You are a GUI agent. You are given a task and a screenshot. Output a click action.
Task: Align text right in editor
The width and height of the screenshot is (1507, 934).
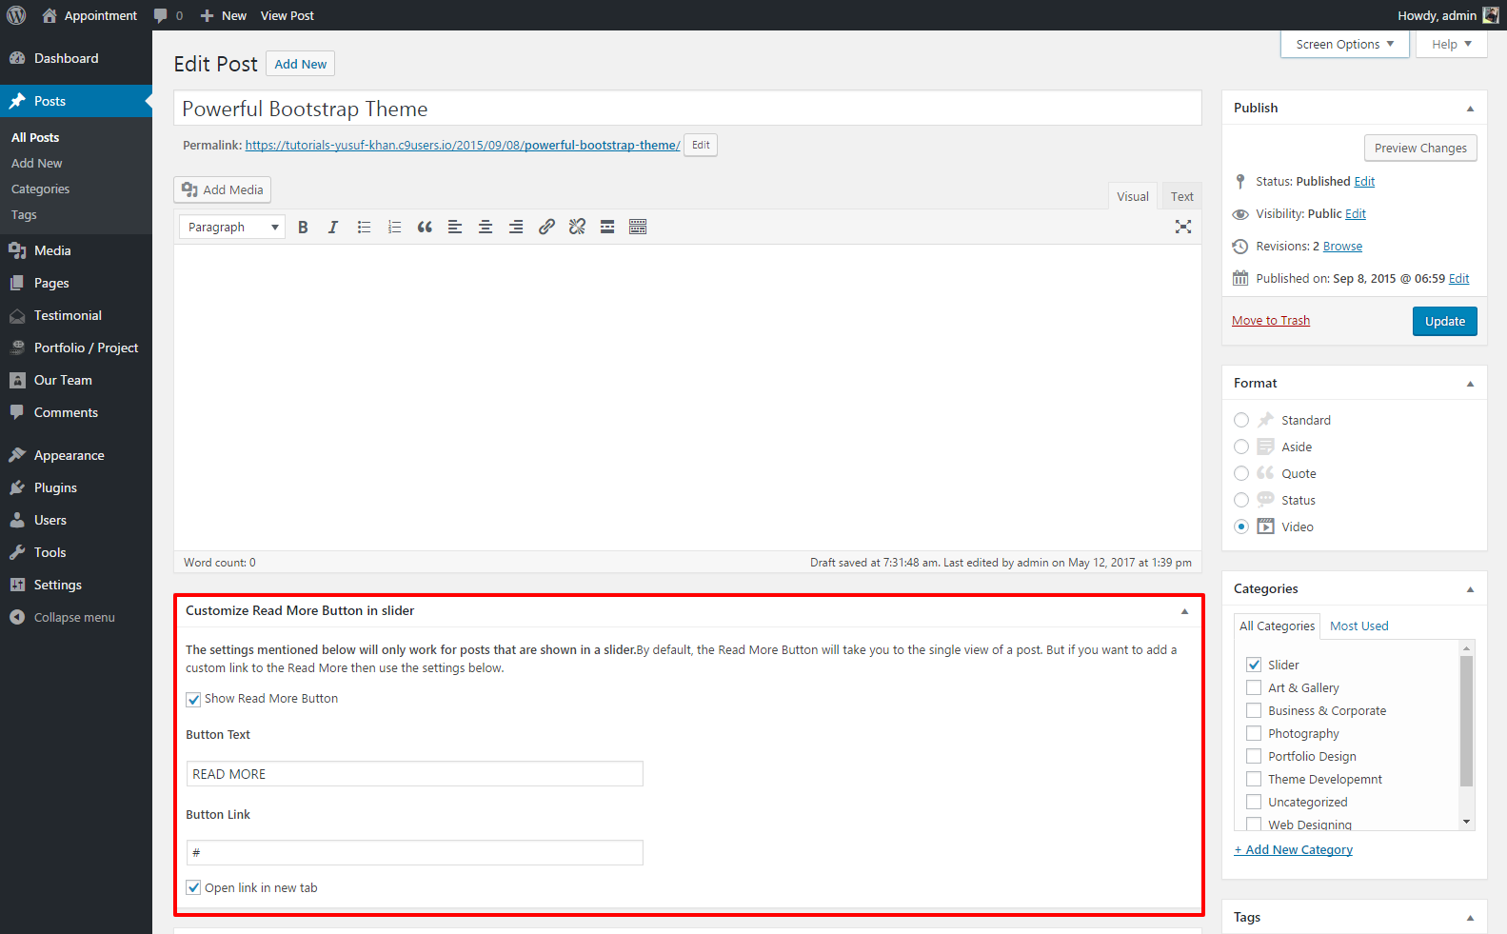(516, 227)
